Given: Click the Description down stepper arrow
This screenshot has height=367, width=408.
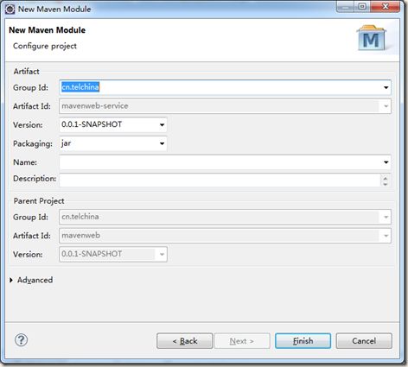Looking at the screenshot, I should click(x=386, y=184).
